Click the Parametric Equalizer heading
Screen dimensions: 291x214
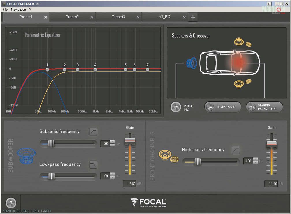(43, 35)
